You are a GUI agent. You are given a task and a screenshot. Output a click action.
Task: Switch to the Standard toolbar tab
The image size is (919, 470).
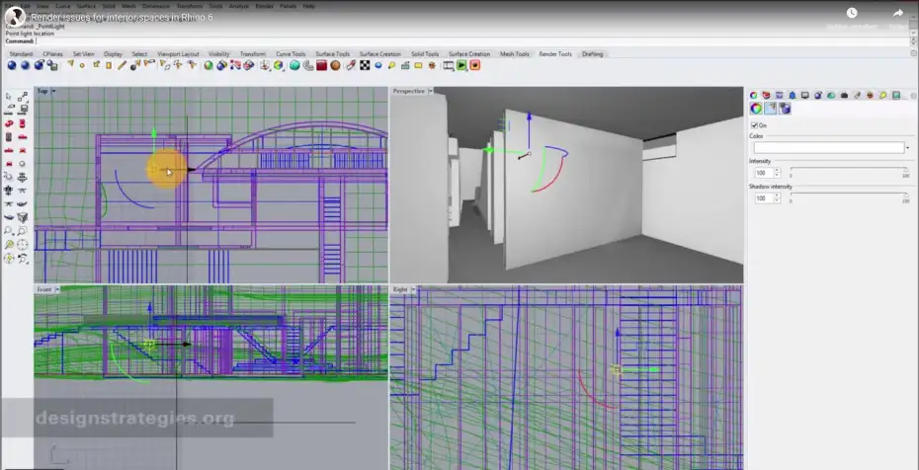point(21,54)
